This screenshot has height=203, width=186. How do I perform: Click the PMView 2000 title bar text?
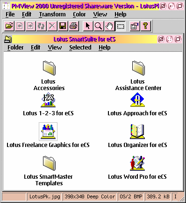[85, 6]
